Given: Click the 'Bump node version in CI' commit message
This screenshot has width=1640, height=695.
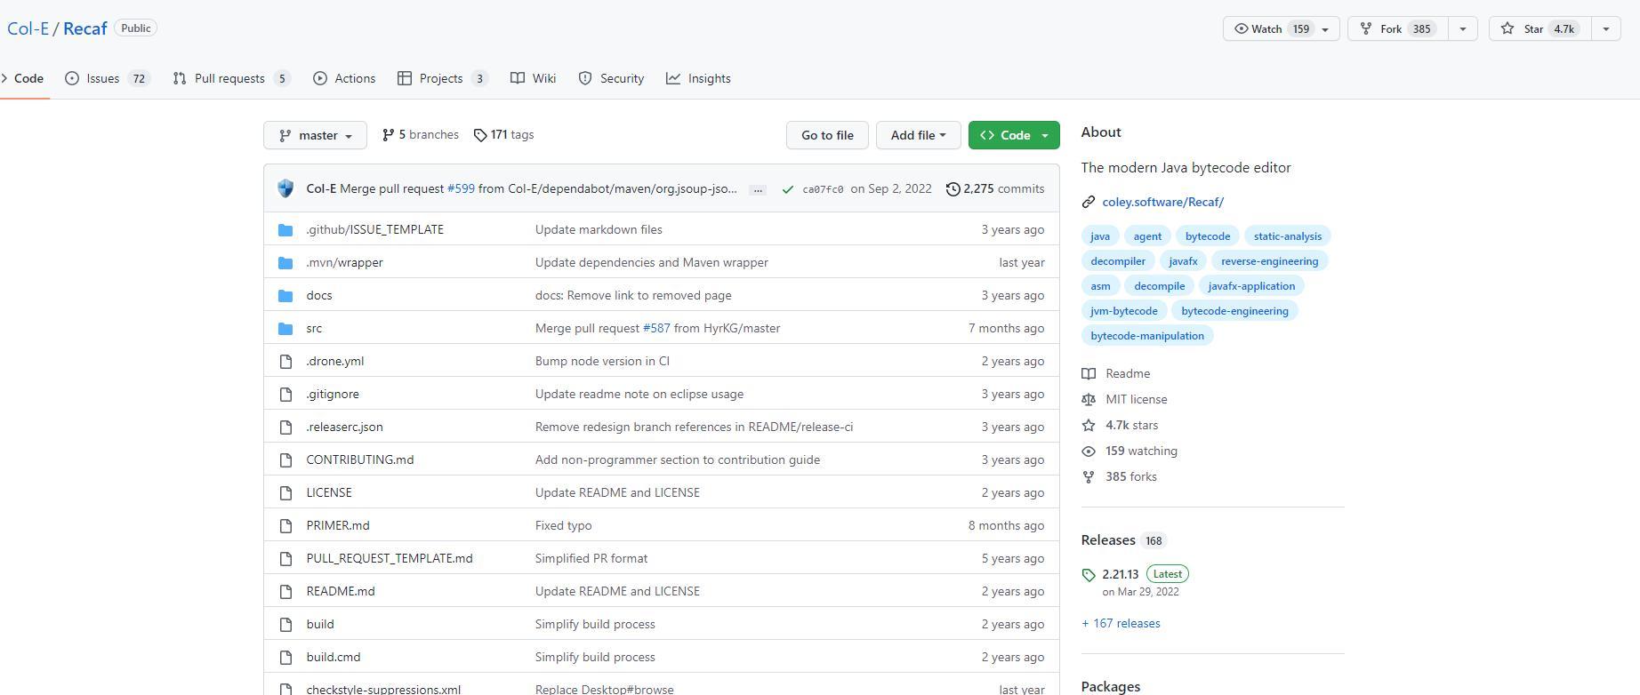Looking at the screenshot, I should [602, 361].
